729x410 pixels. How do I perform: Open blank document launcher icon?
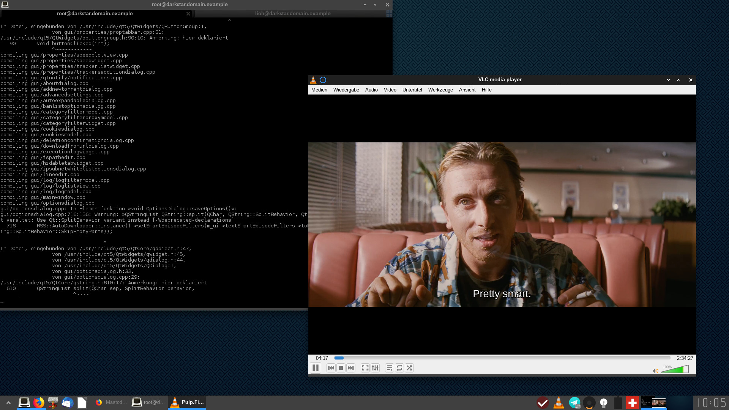(82, 402)
